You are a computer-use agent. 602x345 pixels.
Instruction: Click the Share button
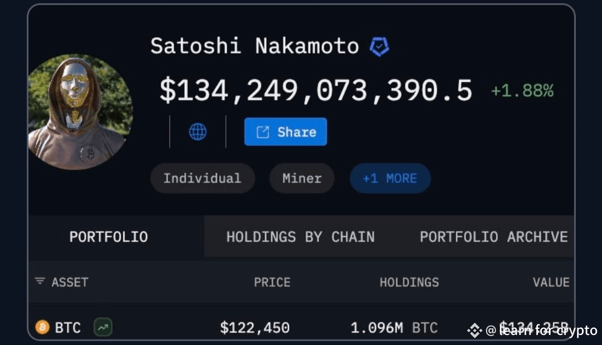(x=286, y=132)
